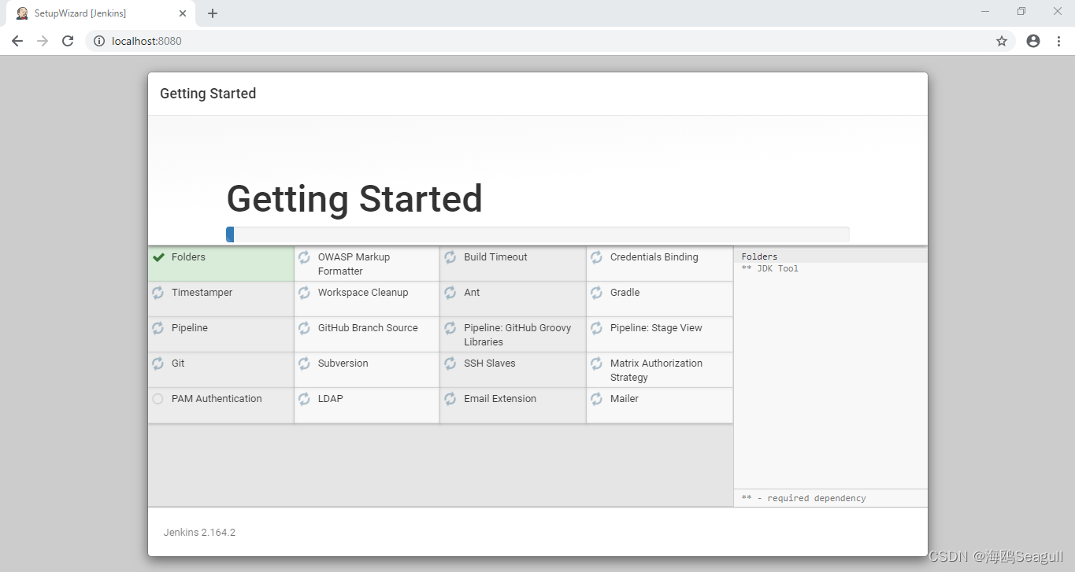
Task: Click the installation progress bar
Action: tap(538, 234)
